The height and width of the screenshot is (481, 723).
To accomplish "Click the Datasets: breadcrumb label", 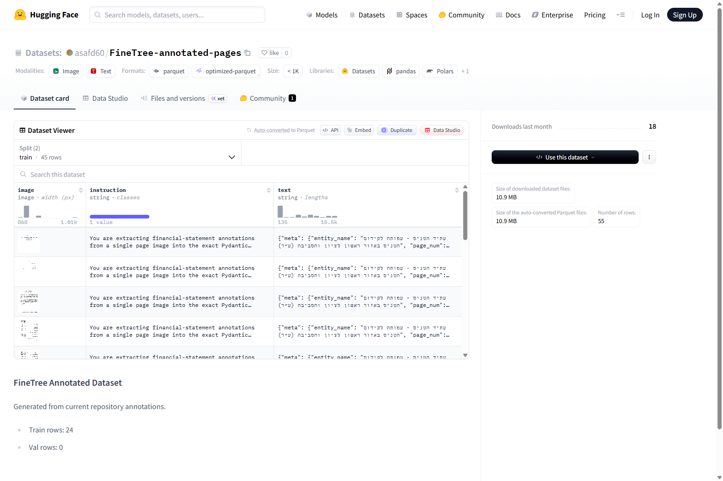I will tap(44, 53).
